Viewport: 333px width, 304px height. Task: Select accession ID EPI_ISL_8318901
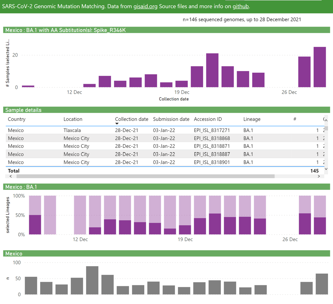click(x=212, y=162)
